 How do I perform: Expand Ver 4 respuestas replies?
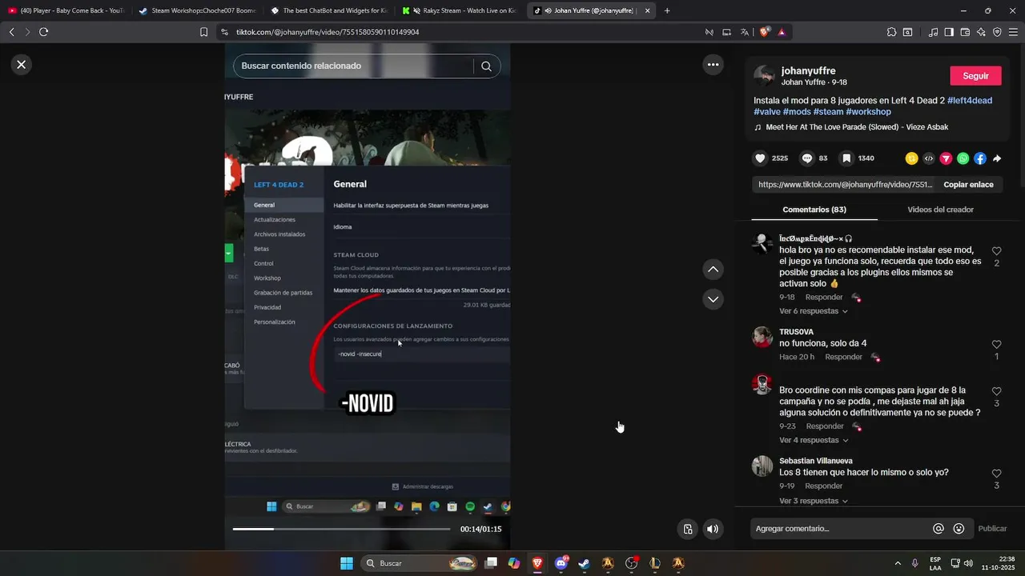tap(814, 441)
